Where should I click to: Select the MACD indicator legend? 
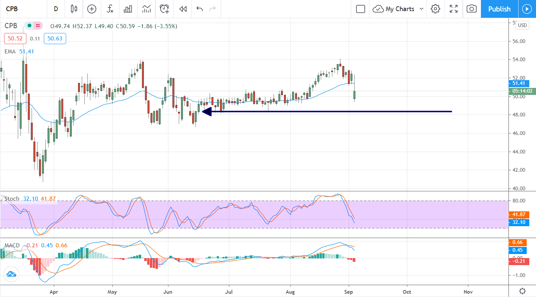coord(12,245)
